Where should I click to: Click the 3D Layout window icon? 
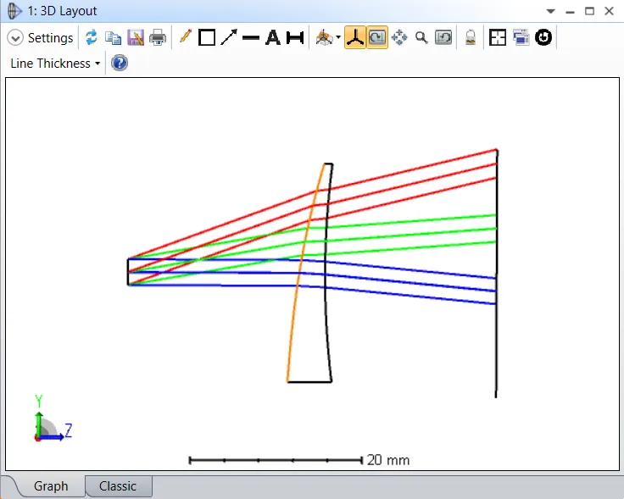tap(14, 11)
